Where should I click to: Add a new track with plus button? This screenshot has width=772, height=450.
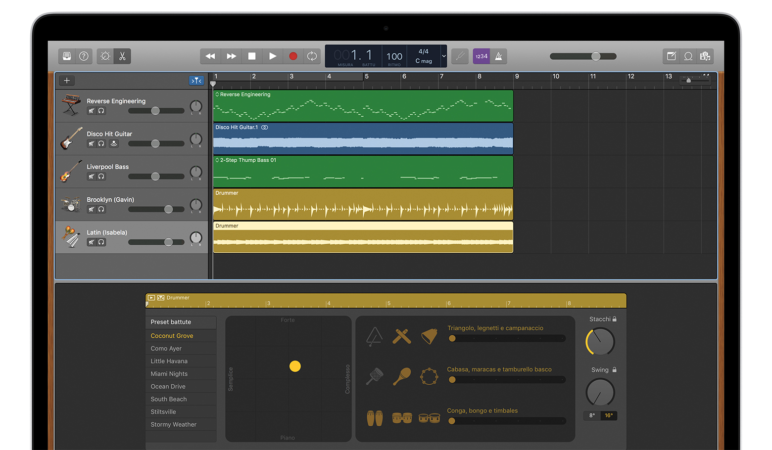67,81
